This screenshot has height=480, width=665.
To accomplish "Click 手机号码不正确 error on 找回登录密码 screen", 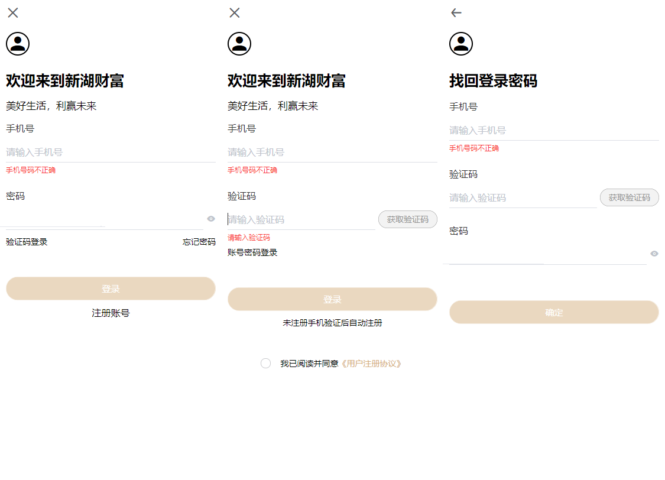I will click(474, 148).
